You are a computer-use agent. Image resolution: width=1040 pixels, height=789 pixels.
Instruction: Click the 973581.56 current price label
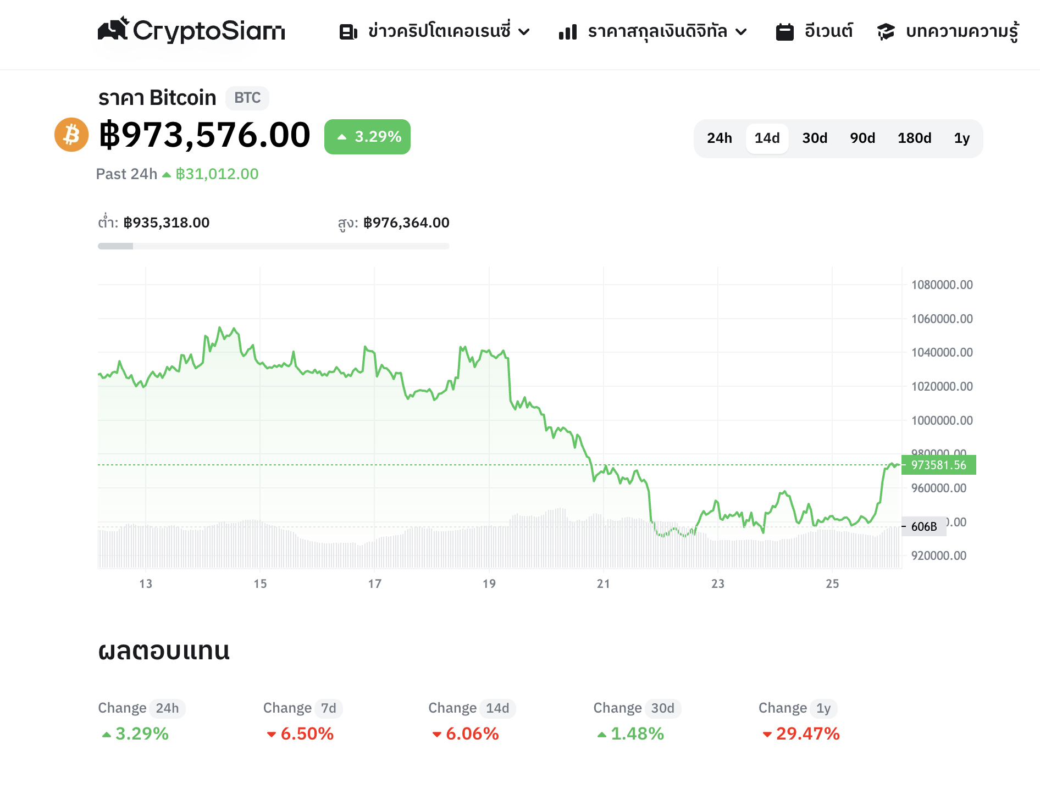click(x=938, y=465)
